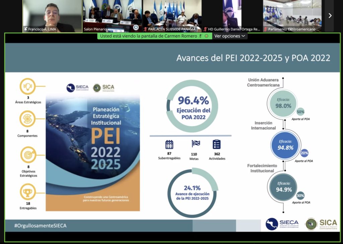Click the checklist icon above 362 Actividades
343x244 pixels.
coord(217,144)
